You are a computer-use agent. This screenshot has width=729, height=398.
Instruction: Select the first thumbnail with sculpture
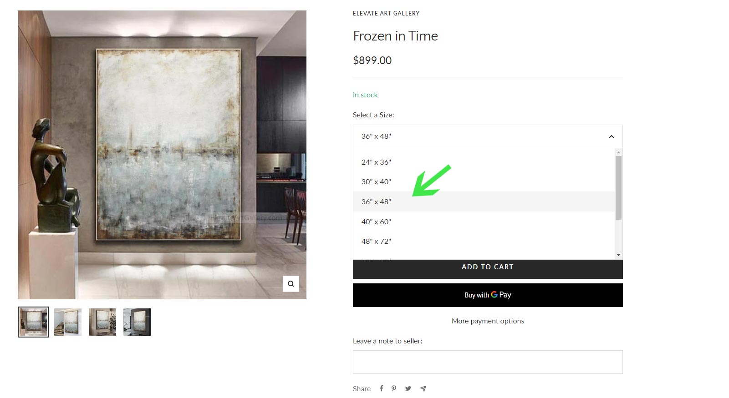click(33, 322)
